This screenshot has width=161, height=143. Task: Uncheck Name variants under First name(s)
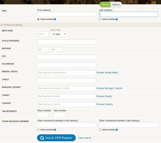[x=38, y=19]
